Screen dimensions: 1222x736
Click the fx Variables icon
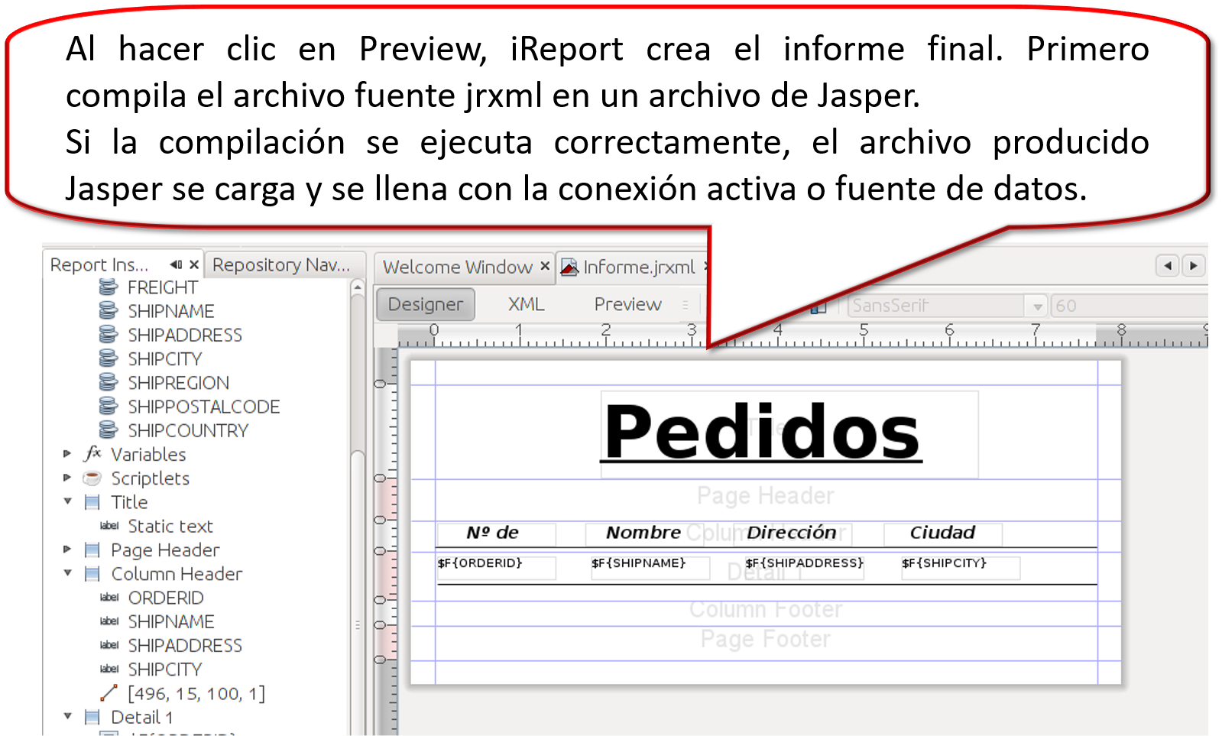(92, 454)
